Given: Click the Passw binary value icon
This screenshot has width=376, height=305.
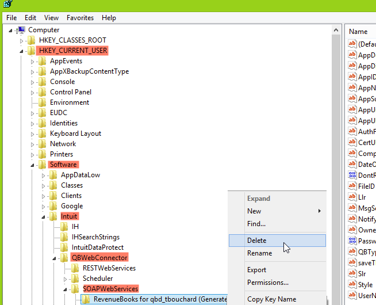Looking at the screenshot, I should (352, 241).
